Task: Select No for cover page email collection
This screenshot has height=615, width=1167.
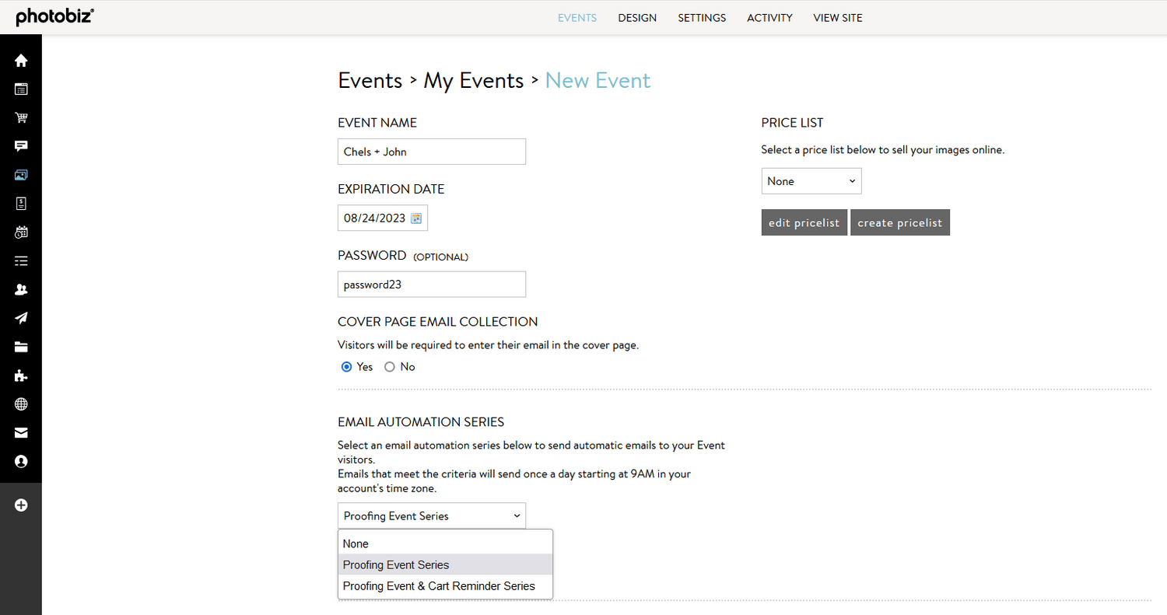Action: [389, 366]
